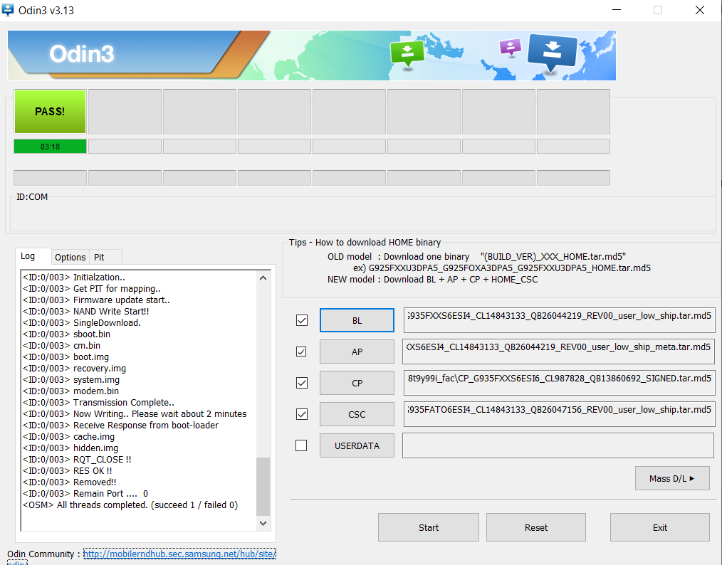Click the USERDATA file browse button

(x=357, y=445)
